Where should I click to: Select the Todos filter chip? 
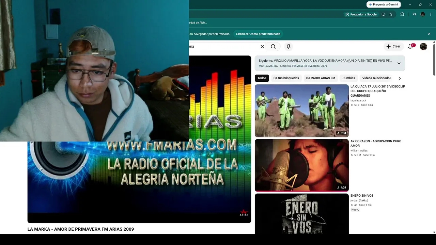[x=262, y=78]
